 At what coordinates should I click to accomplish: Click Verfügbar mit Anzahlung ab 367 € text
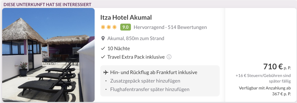(265, 91)
